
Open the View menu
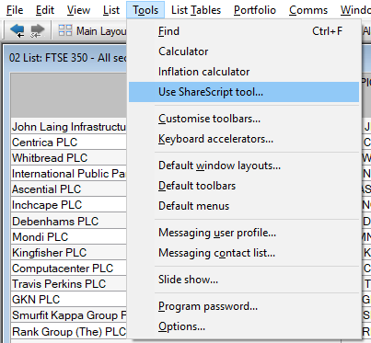pyautogui.click(x=79, y=10)
